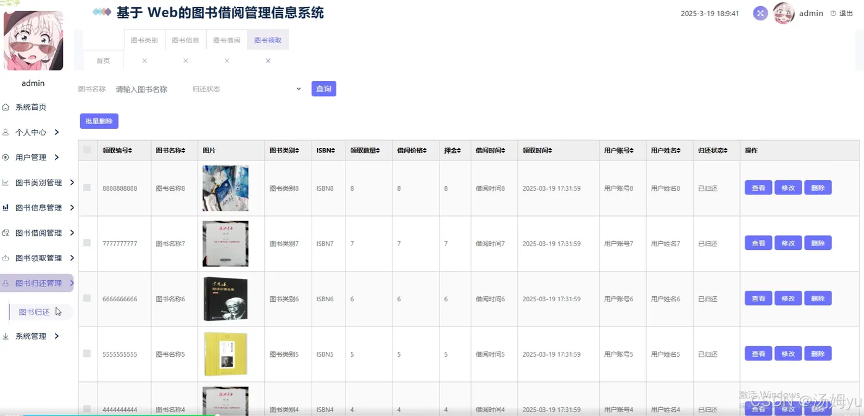Click the 图书领取管理 sidebar icon
Image resolution: width=864 pixels, height=416 pixels.
[6, 258]
